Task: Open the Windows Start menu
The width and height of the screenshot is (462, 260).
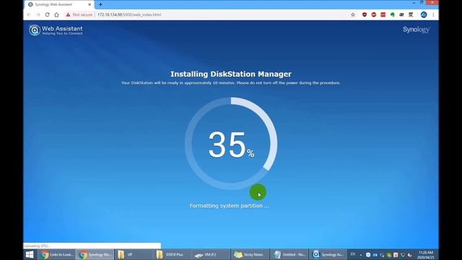Action: click(x=30, y=254)
